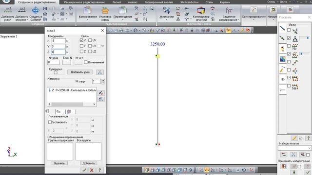This screenshot has width=312, height=175.
Task: Check the Отмеченный checkbox
Action: pyautogui.click(x=86, y=62)
